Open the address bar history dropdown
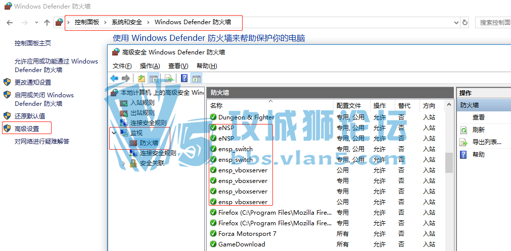The height and width of the screenshot is (251, 511). 456,23
